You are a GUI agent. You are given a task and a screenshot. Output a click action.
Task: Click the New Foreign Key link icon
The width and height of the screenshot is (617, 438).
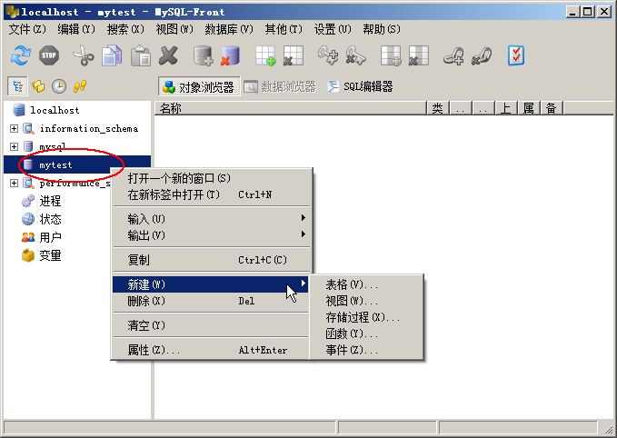pyautogui.click(x=453, y=55)
